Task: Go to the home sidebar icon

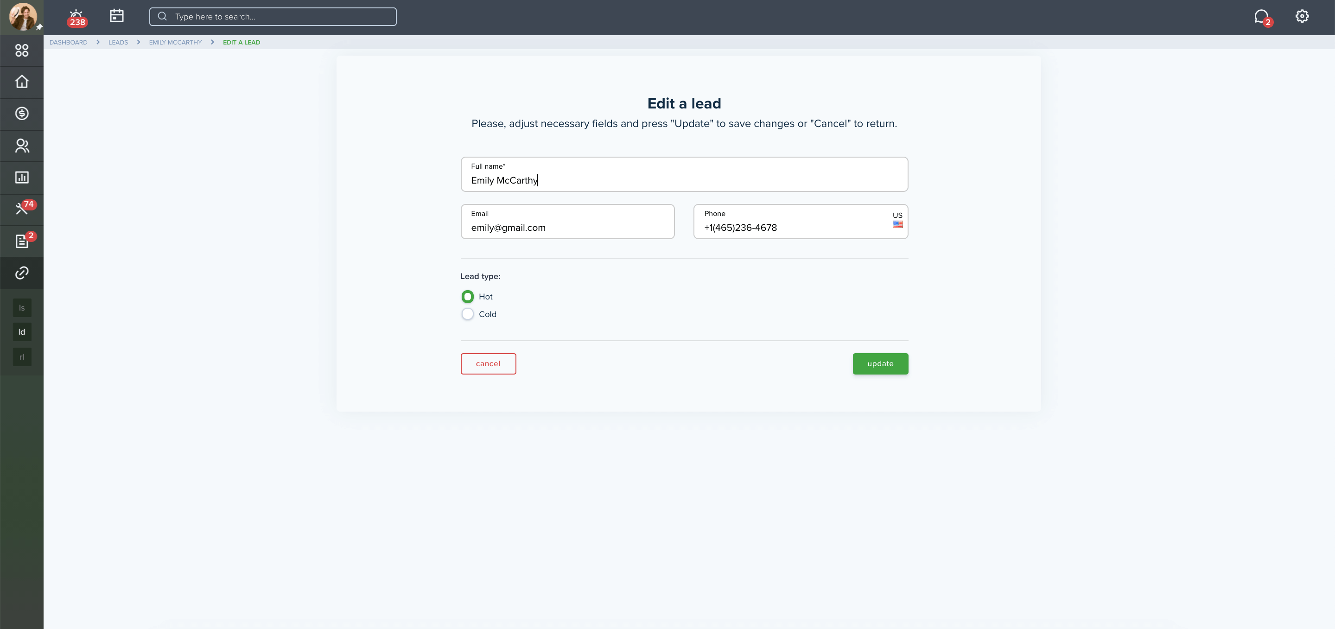Action: (22, 82)
